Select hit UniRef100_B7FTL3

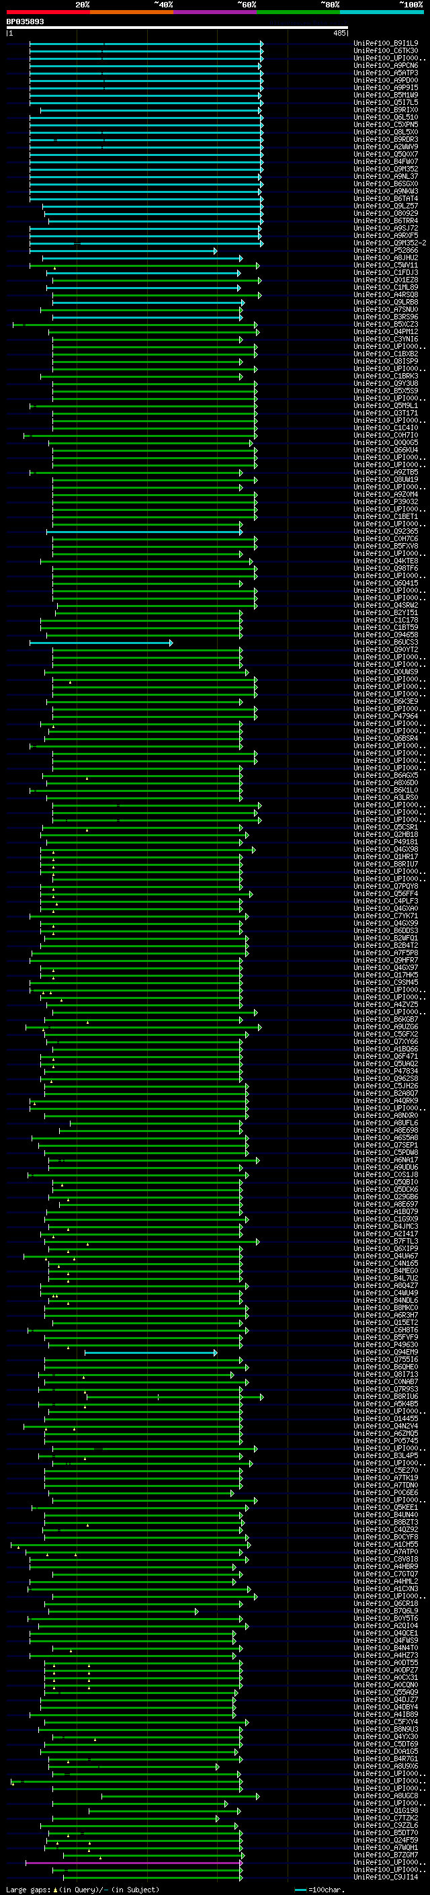386,1242
